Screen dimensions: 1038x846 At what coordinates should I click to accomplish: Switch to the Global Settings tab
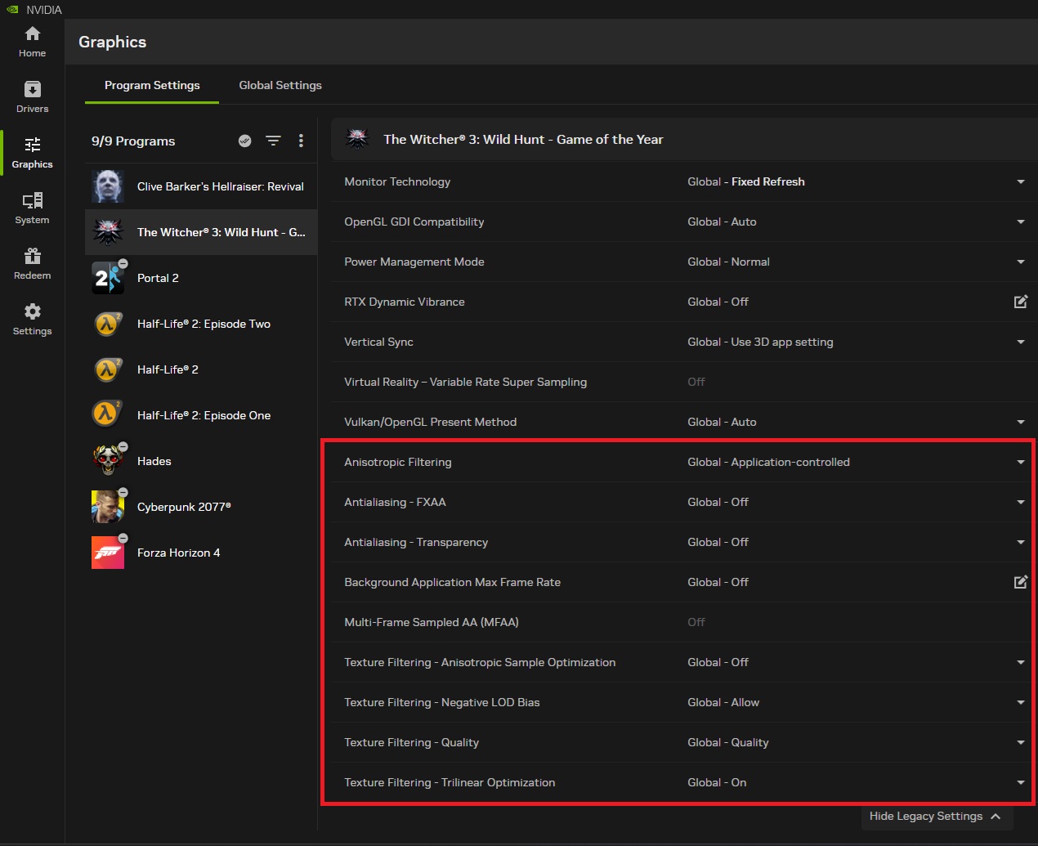point(280,85)
